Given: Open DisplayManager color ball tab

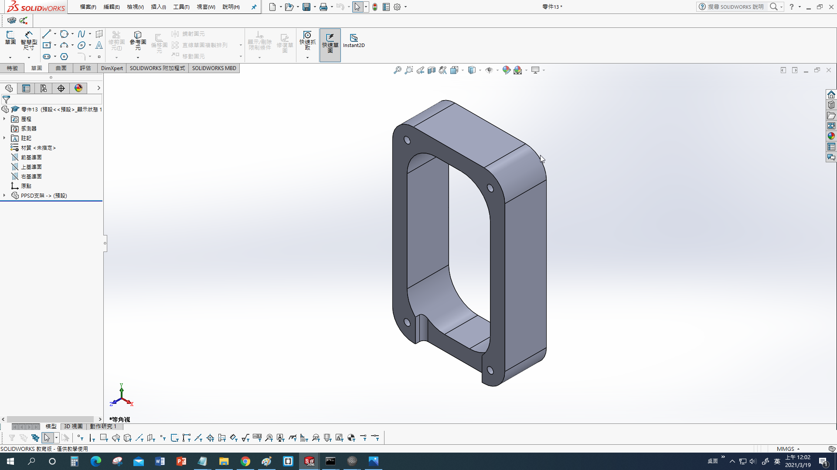Looking at the screenshot, I should (78, 88).
